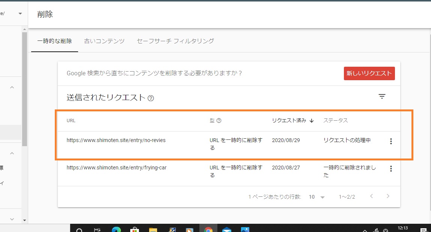The width and height of the screenshot is (431, 232).
Task: Open Windows search from taskbar
Action: [x=79, y=230]
